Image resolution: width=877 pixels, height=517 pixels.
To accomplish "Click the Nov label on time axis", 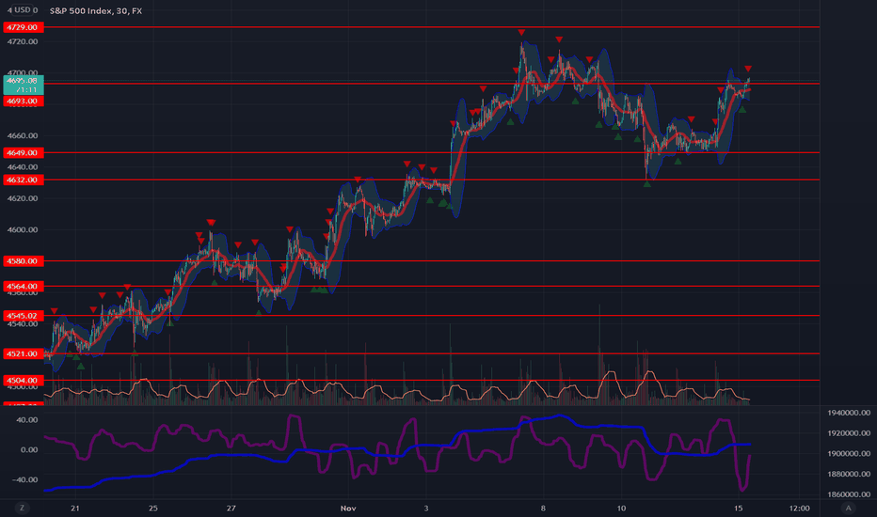I will 348,508.
